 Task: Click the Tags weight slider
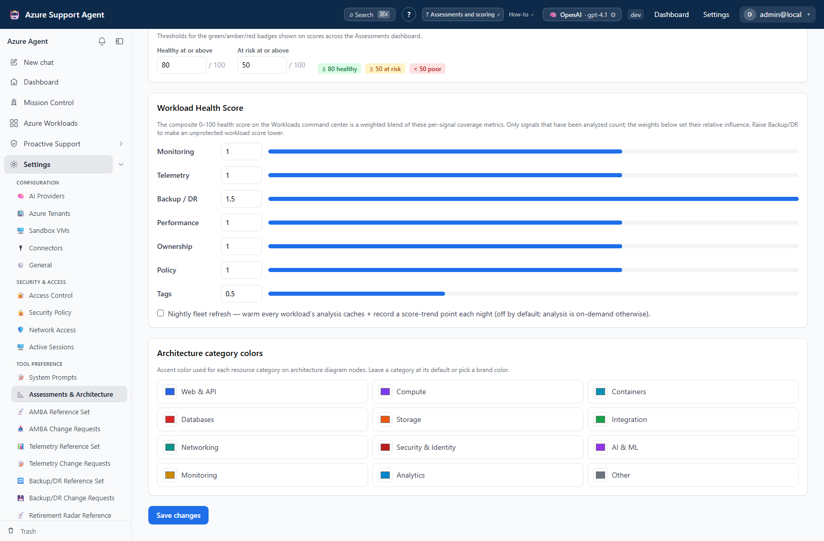pyautogui.click(x=534, y=294)
